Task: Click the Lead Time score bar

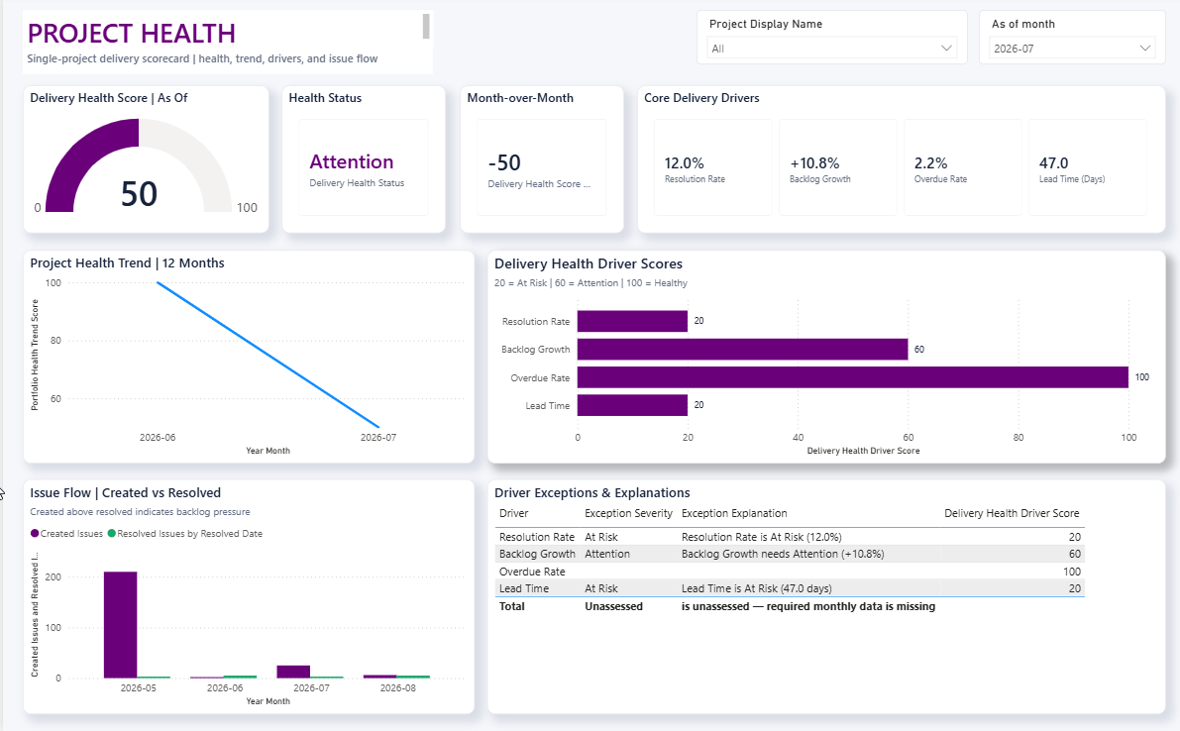Action: [632, 405]
